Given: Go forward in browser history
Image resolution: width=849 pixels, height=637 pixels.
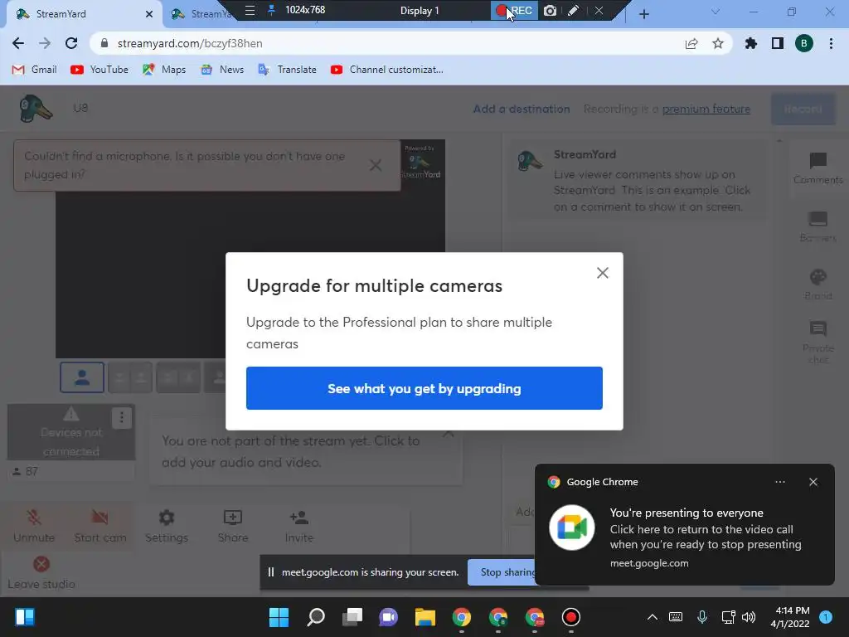Looking at the screenshot, I should tap(45, 43).
